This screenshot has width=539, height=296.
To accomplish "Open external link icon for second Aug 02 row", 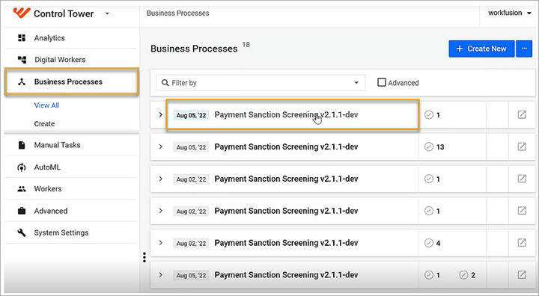I will pos(522,211).
